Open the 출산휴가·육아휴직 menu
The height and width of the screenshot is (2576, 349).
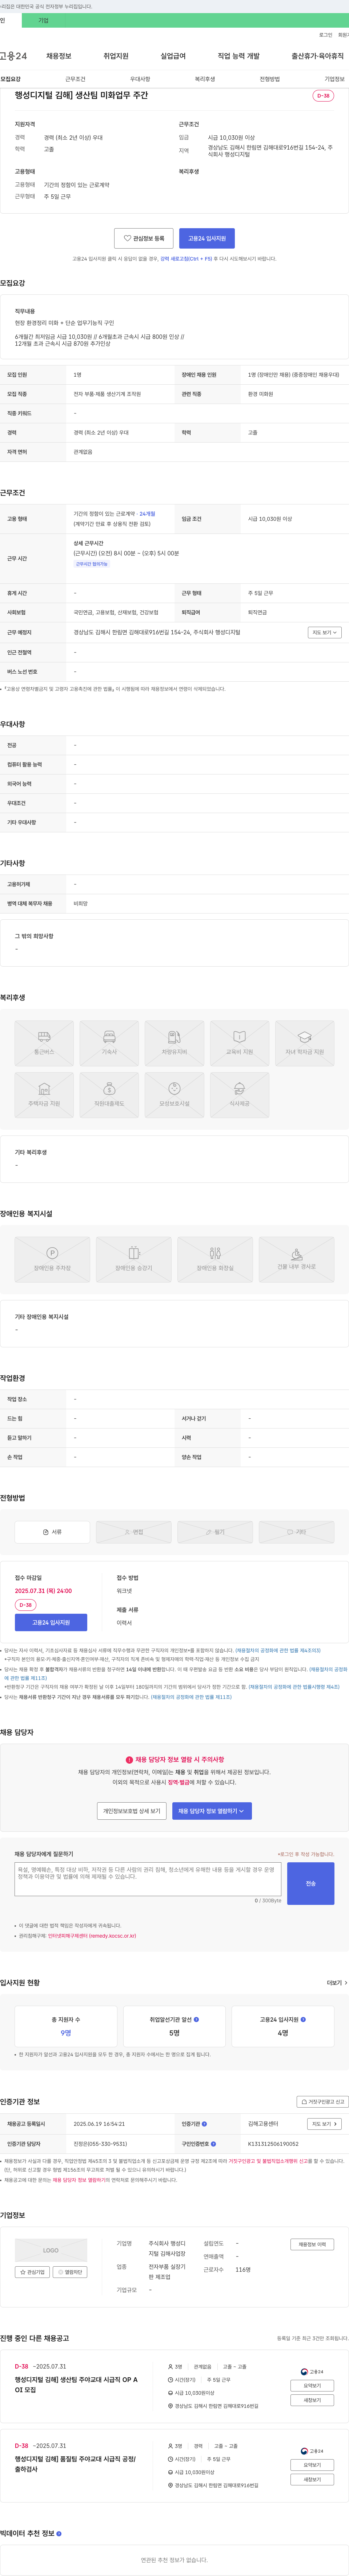coord(318,56)
